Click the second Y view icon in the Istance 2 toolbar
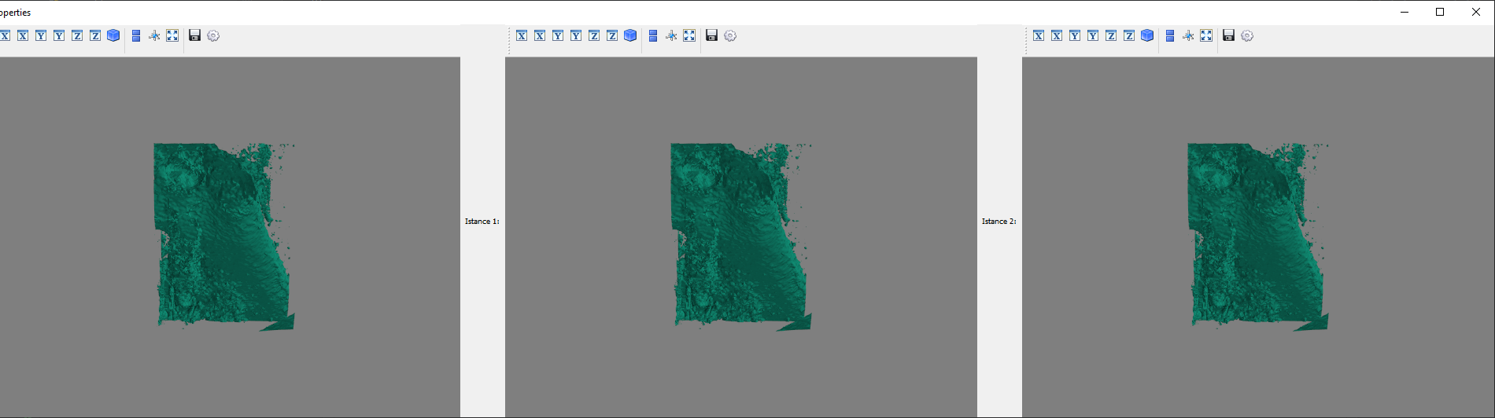Viewport: 1495px width, 418px height. (x=1093, y=35)
